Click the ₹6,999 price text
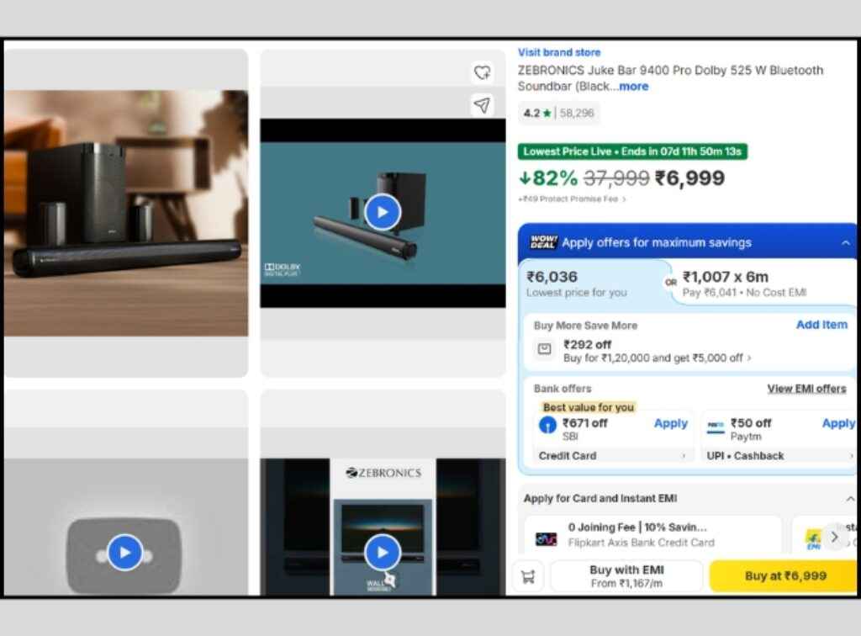Screen dimensions: 861x636 pyautogui.click(x=689, y=178)
